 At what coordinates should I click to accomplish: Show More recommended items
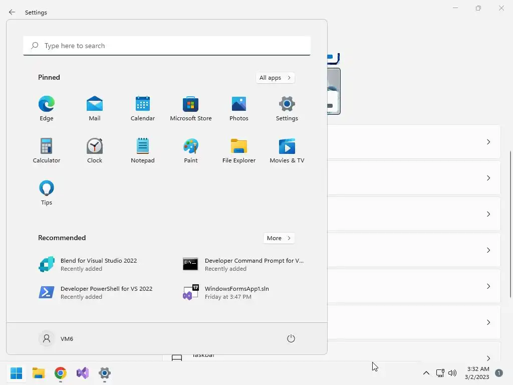279,238
